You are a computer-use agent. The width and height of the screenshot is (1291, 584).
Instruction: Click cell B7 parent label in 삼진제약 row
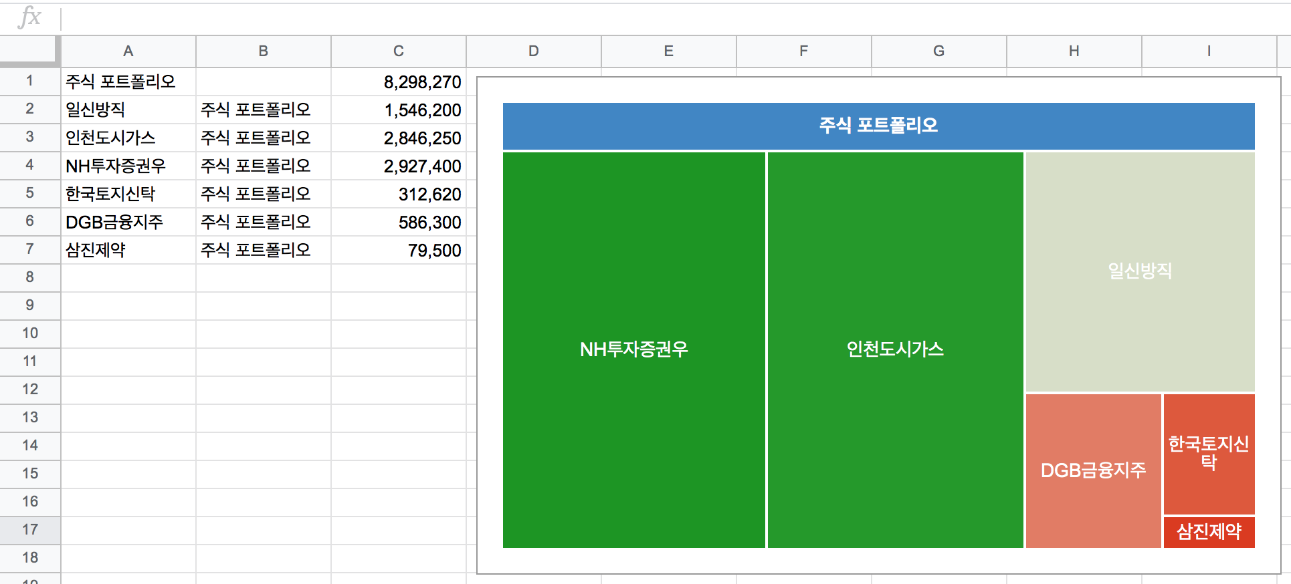click(x=264, y=250)
